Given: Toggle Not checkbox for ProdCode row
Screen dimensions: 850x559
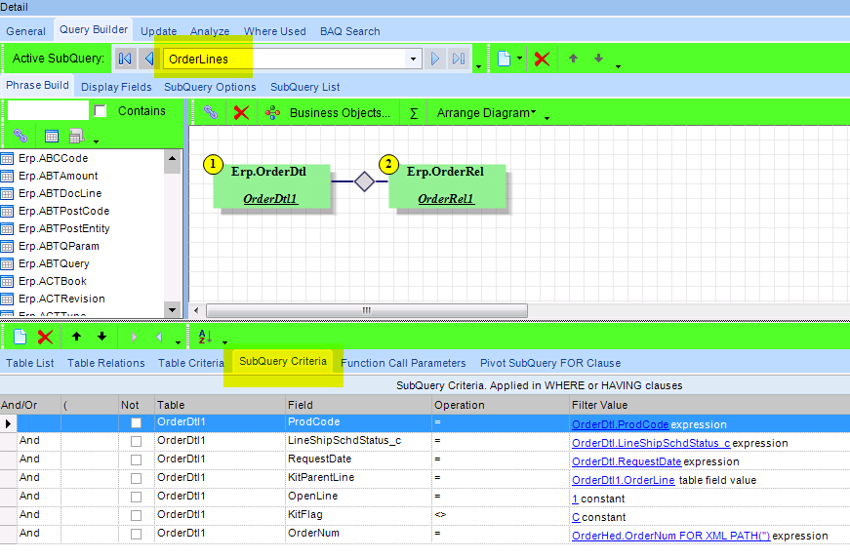Looking at the screenshot, I should click(137, 424).
